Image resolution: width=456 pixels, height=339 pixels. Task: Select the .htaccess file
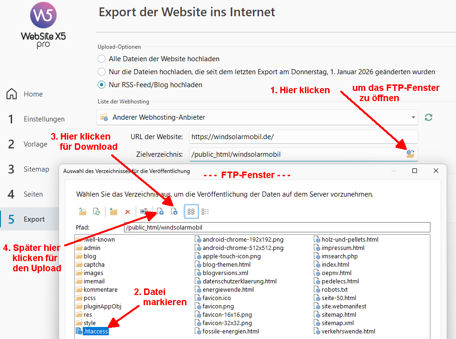[95, 331]
